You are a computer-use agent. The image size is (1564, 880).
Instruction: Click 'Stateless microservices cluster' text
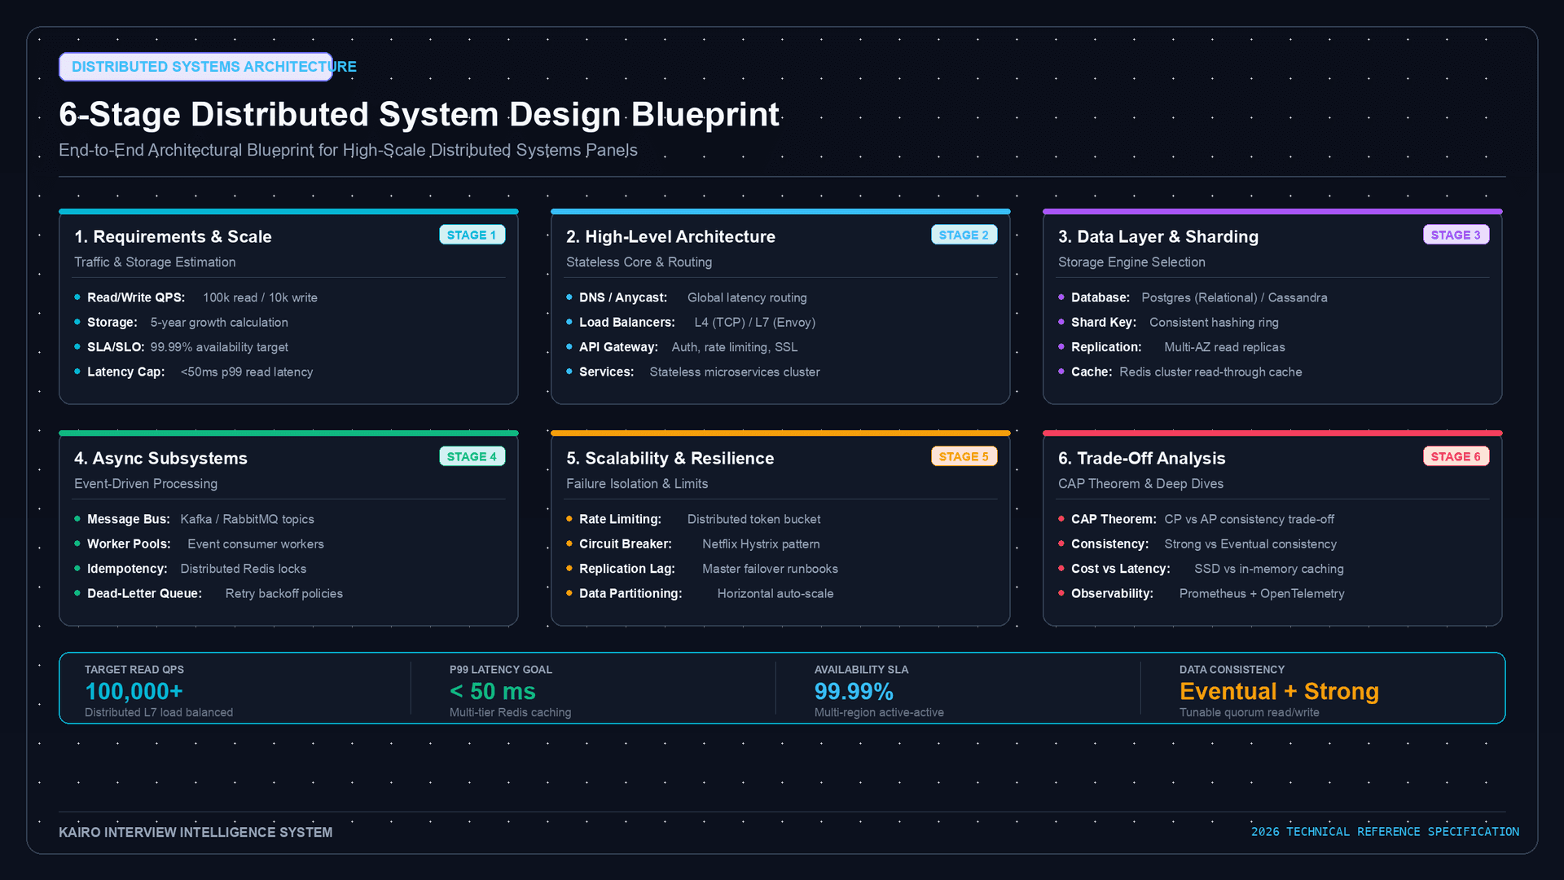click(735, 372)
